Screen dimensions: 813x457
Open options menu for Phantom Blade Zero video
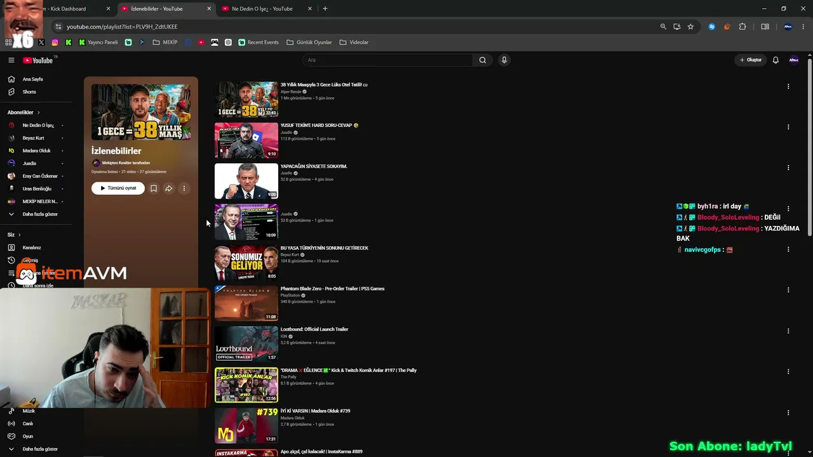788,290
